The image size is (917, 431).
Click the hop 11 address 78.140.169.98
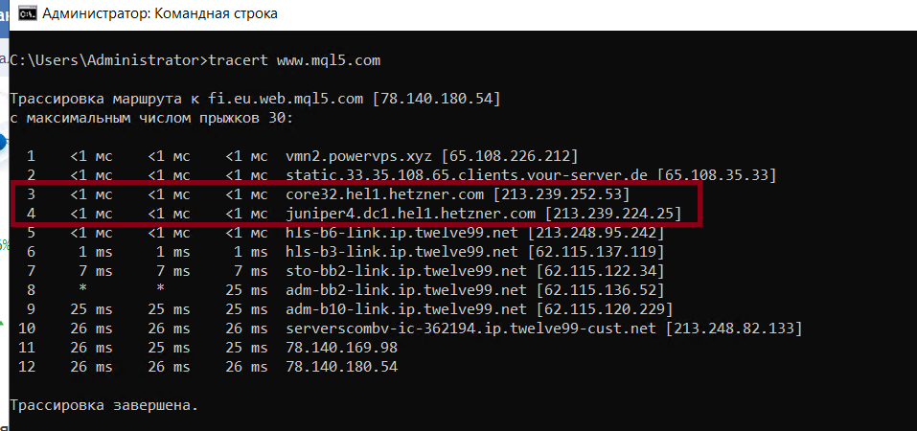pyautogui.click(x=342, y=348)
